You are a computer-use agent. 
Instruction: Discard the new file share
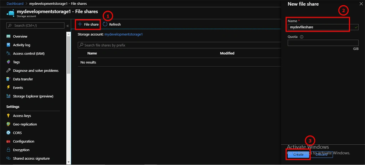tap(322, 154)
